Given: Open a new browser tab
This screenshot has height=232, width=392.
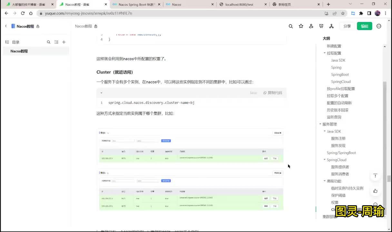Looking at the screenshot, I should coord(328,5).
